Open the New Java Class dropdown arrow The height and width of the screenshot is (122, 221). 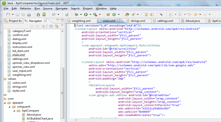pos(119,15)
